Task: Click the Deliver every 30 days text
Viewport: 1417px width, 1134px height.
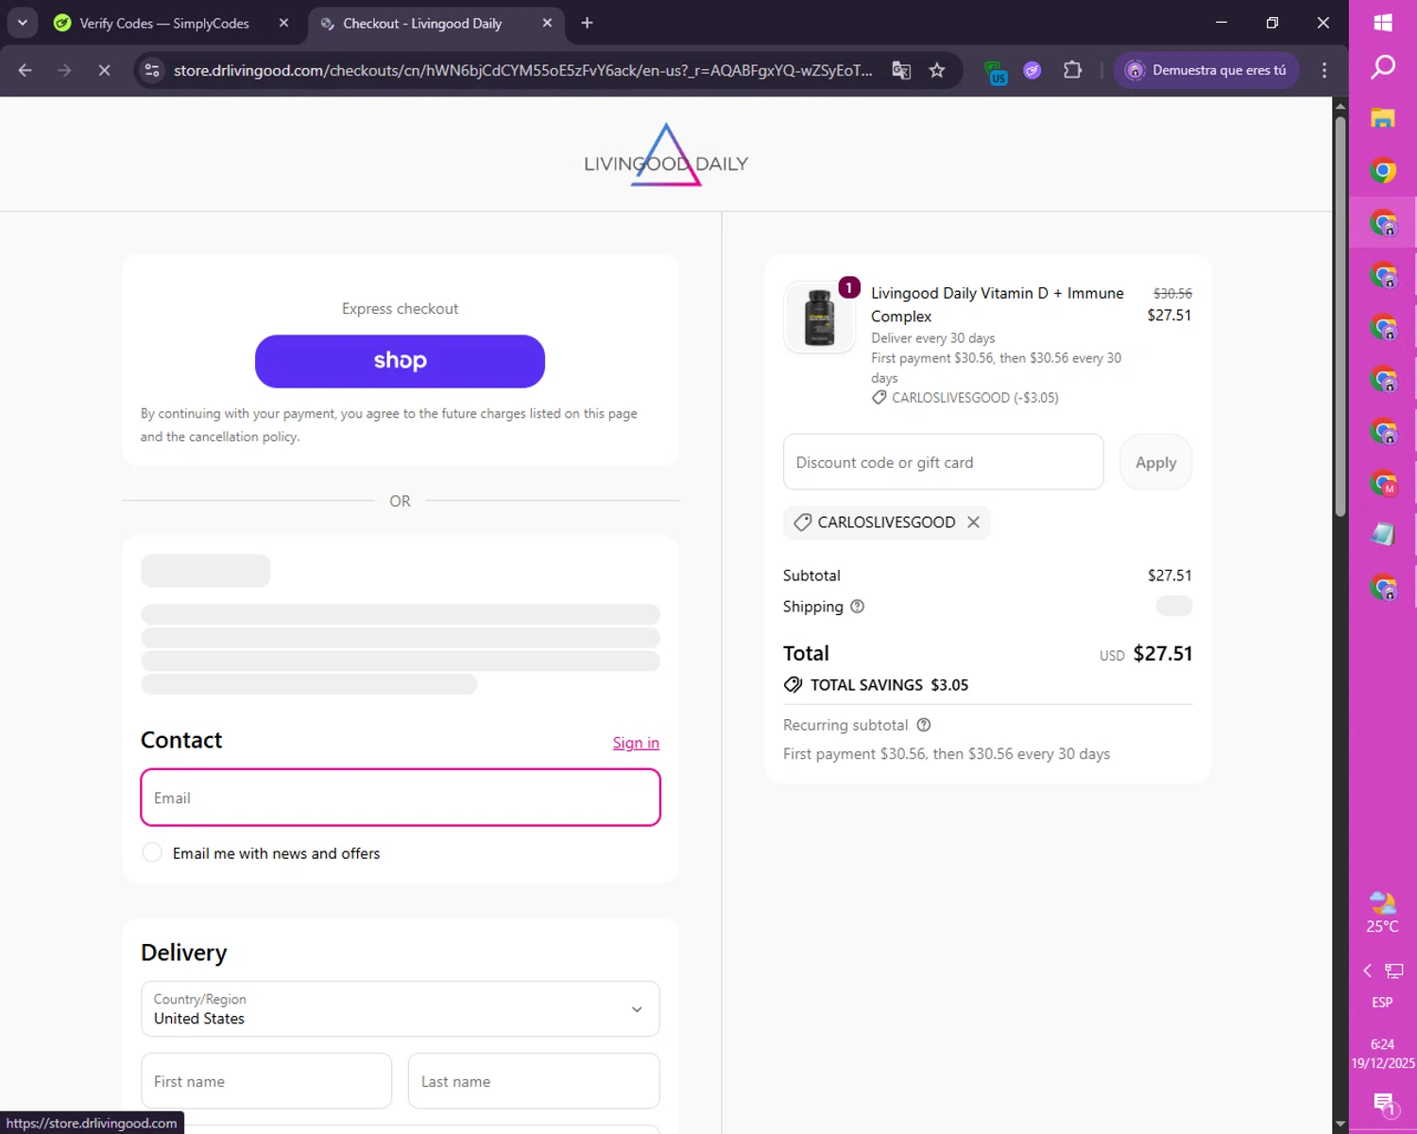Action: coord(932,338)
